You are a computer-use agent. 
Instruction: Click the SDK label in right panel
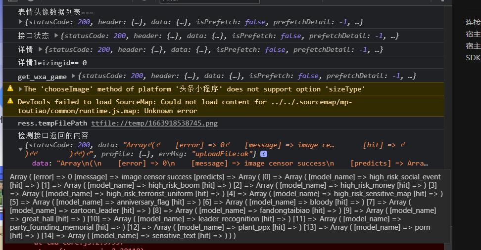[473, 58]
